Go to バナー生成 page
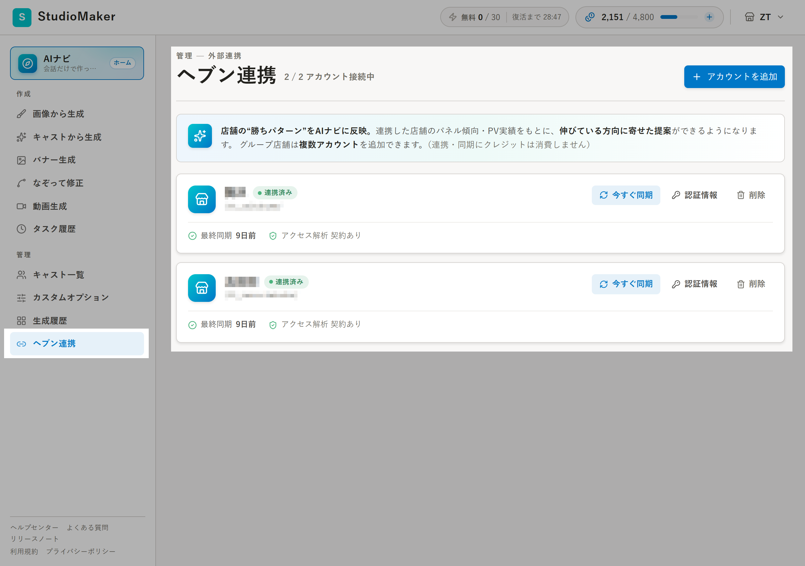This screenshot has height=566, width=805. click(77, 160)
